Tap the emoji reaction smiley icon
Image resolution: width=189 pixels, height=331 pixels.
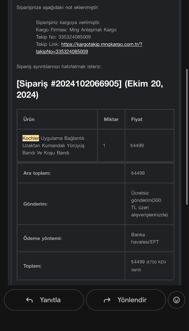point(176,300)
